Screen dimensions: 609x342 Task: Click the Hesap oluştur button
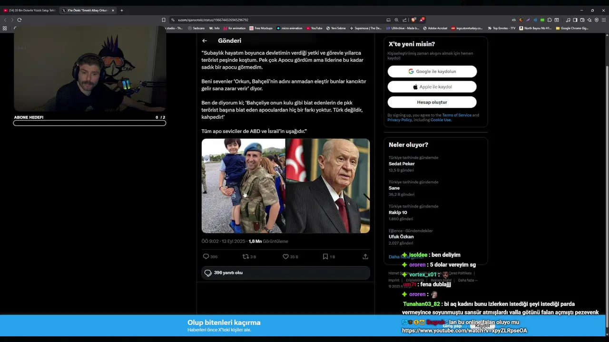click(x=432, y=102)
